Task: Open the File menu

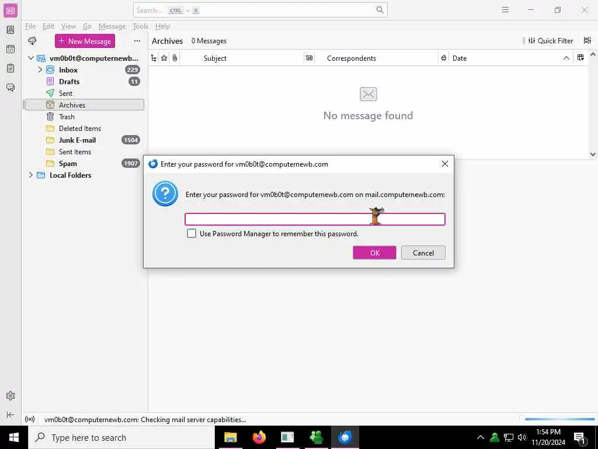Action: pos(30,26)
